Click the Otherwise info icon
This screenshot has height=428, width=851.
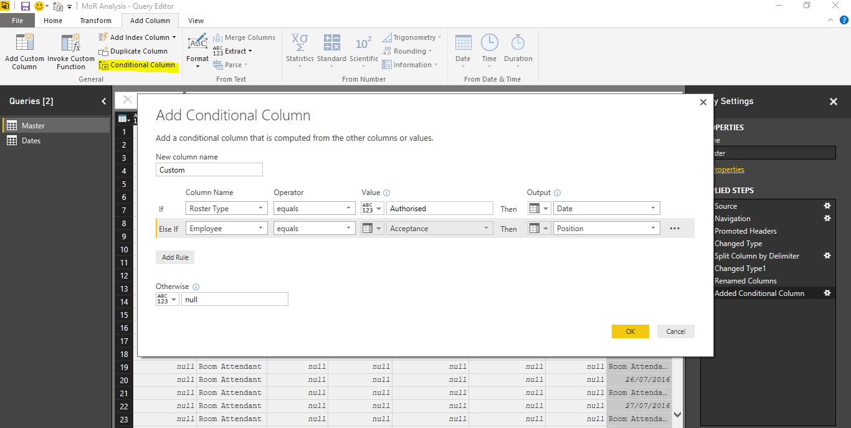[x=196, y=287]
